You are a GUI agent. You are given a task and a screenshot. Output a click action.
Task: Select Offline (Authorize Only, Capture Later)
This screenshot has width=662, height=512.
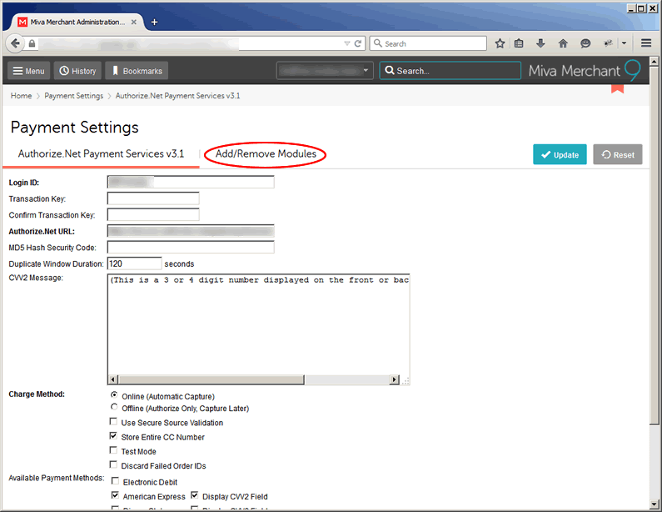(x=114, y=409)
